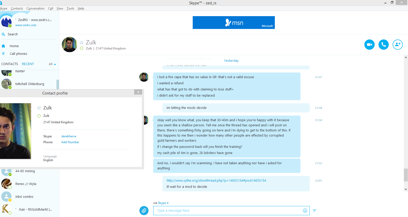
Task: Add people to this conversation
Action: tap(398, 45)
